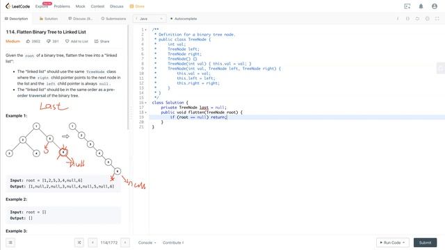This screenshot has height=250, width=445.
Task: Go to the Mock section
Action: [x=81, y=6]
